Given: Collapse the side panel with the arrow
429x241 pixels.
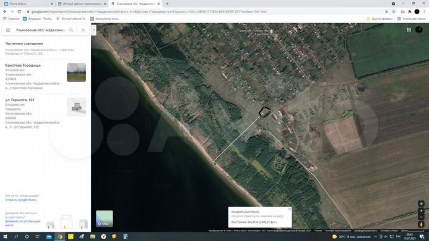Looking at the screenshot, I should [x=94, y=30].
